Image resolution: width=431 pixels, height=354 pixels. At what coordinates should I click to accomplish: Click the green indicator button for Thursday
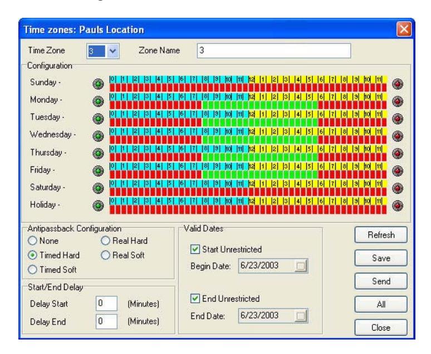[x=98, y=154]
